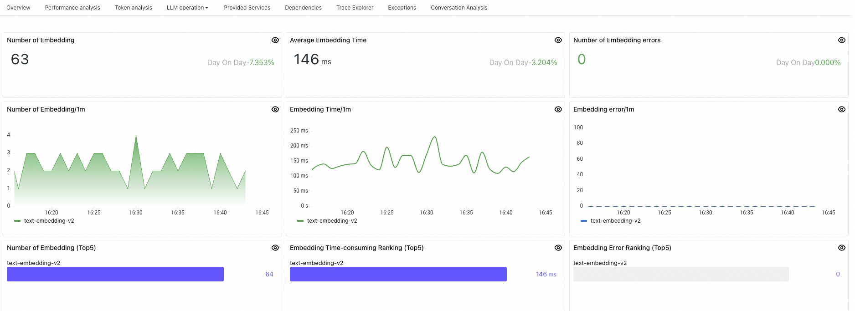Click the purple text-embedding-v2 bar in Number of Embedding (Top5)
The width and height of the screenshot is (855, 311).
pos(115,274)
